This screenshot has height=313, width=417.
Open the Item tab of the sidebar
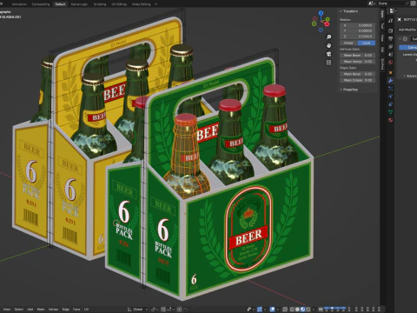tap(382, 14)
